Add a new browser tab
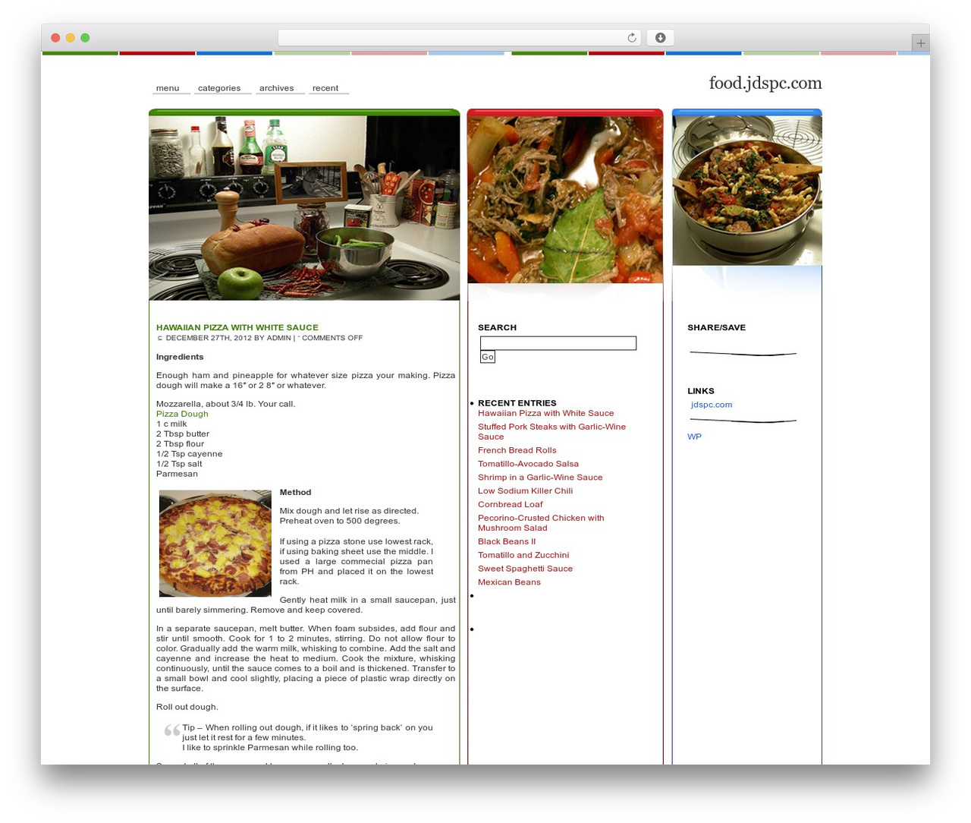 coord(920,43)
